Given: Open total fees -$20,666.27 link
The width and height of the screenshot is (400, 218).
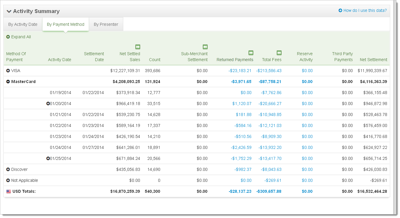Looking at the screenshot, I should click(270, 104).
